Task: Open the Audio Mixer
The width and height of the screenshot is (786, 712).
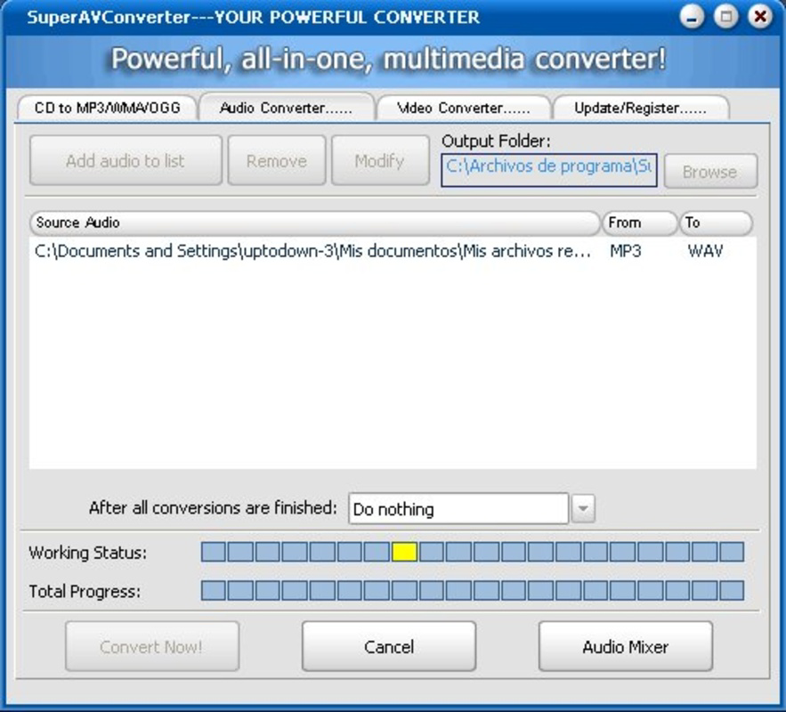Action: 625,646
